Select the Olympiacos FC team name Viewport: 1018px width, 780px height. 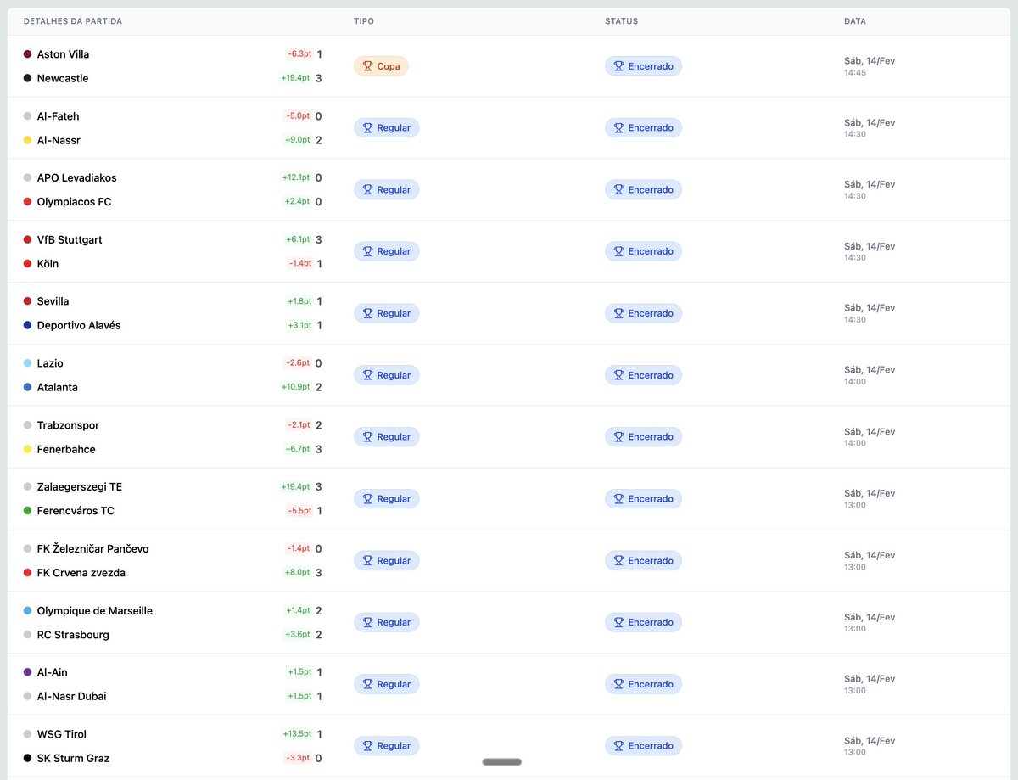pyautogui.click(x=74, y=202)
